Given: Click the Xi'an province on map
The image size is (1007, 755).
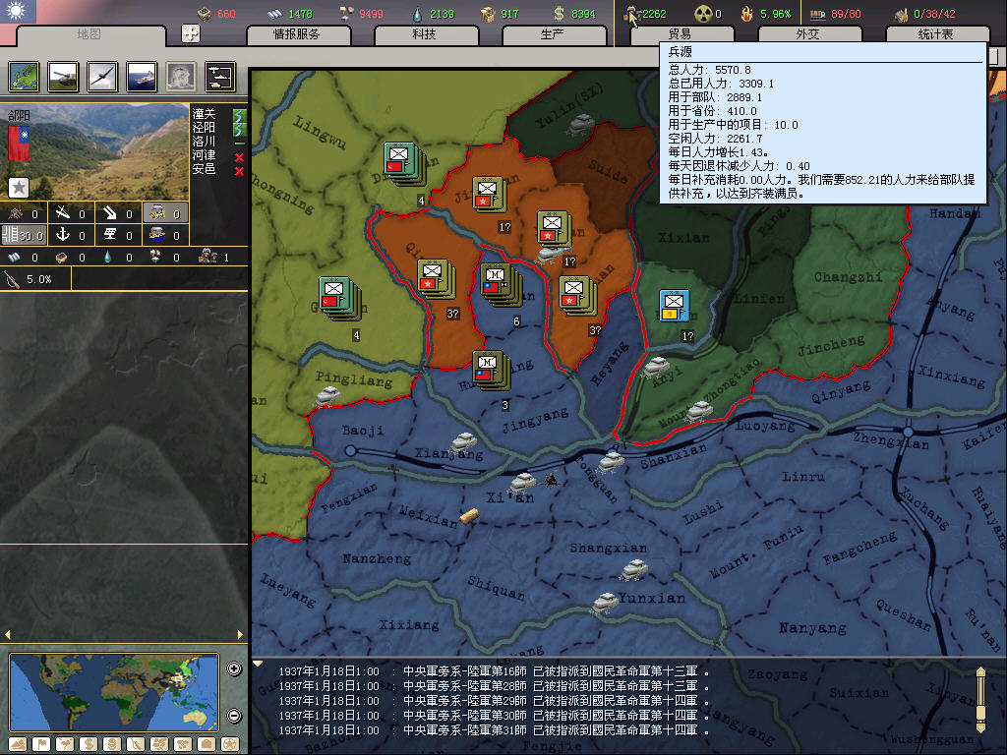Looking at the screenshot, I should [x=509, y=497].
